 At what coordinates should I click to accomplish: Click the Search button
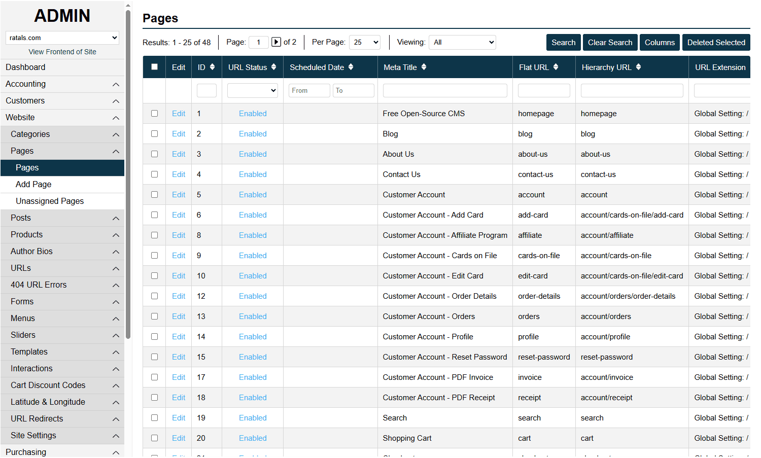pyautogui.click(x=563, y=43)
